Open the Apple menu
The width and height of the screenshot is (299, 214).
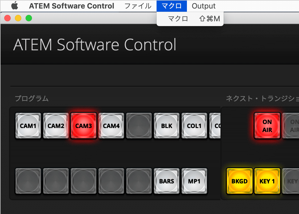[15, 6]
